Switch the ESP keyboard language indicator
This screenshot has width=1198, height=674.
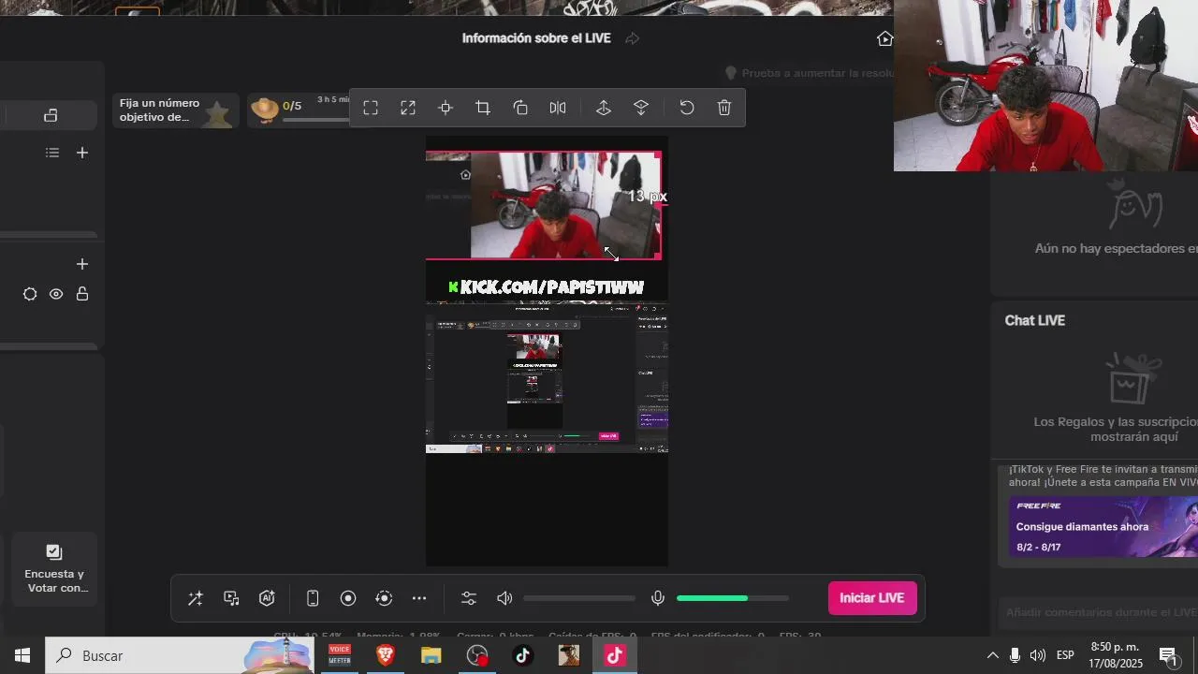tap(1065, 655)
